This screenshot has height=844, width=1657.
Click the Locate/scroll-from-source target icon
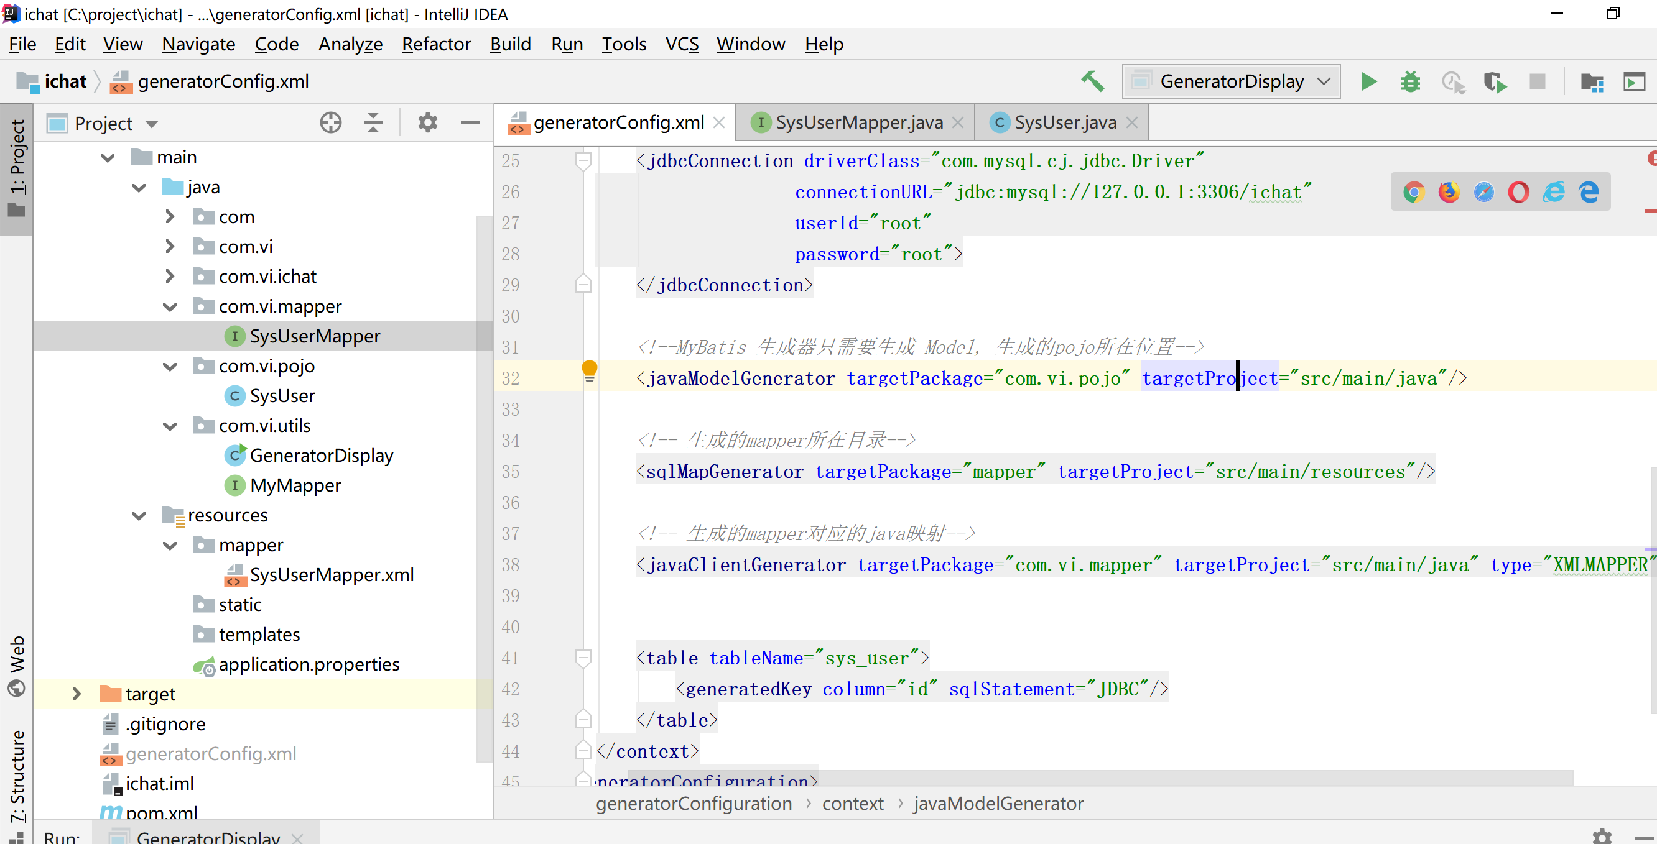click(x=331, y=122)
